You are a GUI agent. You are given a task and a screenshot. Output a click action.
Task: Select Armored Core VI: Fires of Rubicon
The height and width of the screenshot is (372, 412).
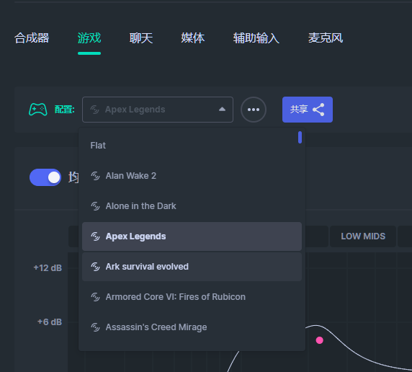coord(192,297)
